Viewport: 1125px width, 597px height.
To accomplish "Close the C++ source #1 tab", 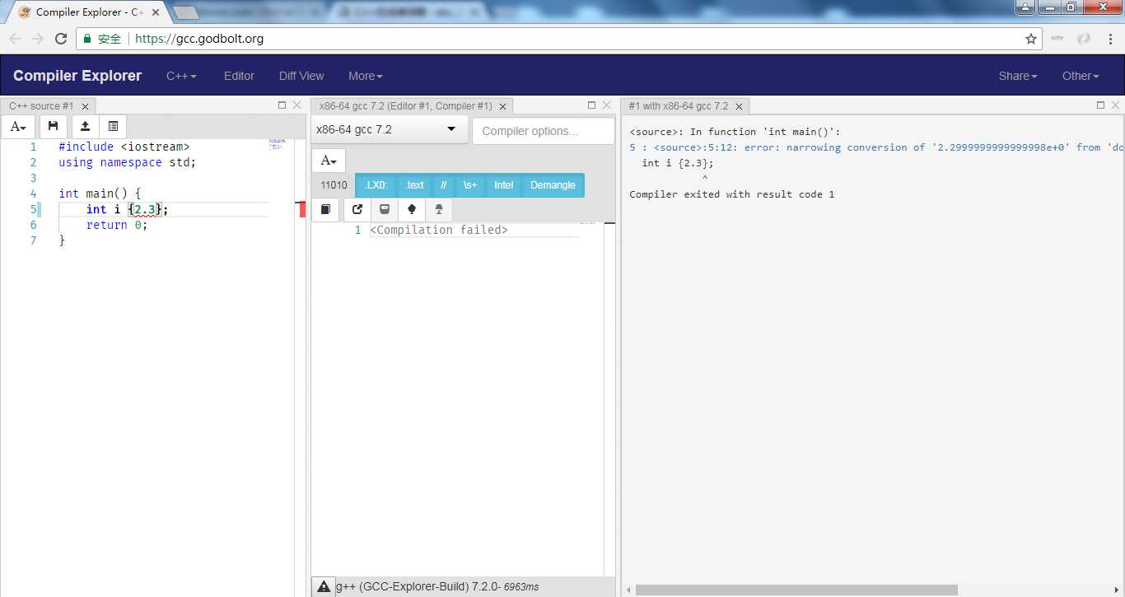I will [85, 106].
